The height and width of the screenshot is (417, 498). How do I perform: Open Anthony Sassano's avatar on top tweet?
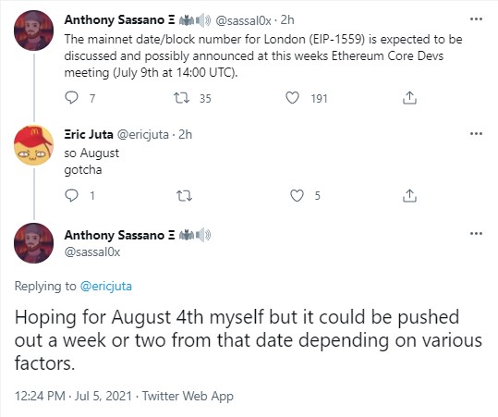(33, 31)
